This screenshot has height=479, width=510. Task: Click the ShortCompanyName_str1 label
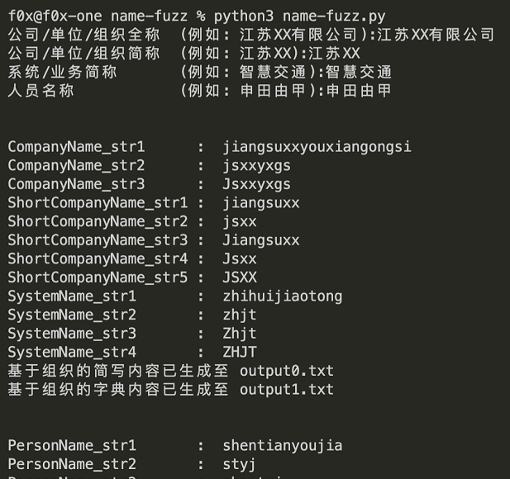click(98, 202)
